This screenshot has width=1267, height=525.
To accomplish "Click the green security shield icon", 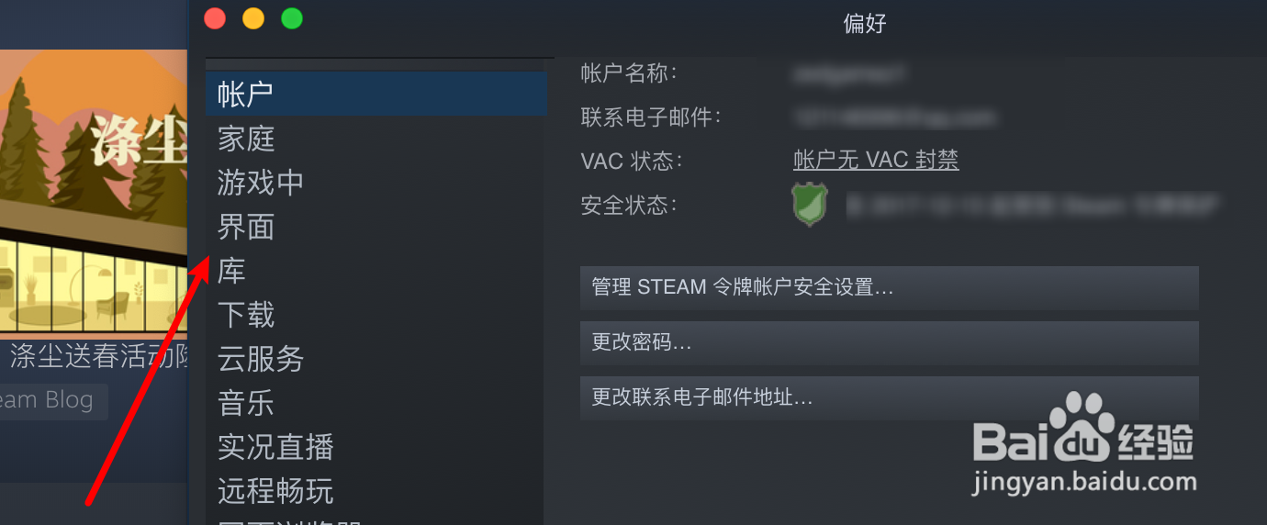I will (x=810, y=205).
